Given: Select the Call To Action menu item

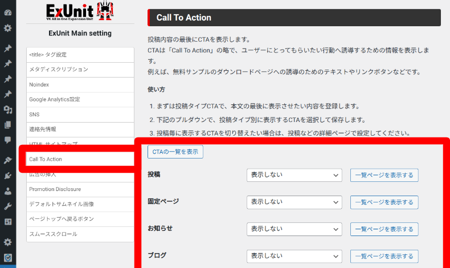Looking at the screenshot, I should [x=80, y=159].
